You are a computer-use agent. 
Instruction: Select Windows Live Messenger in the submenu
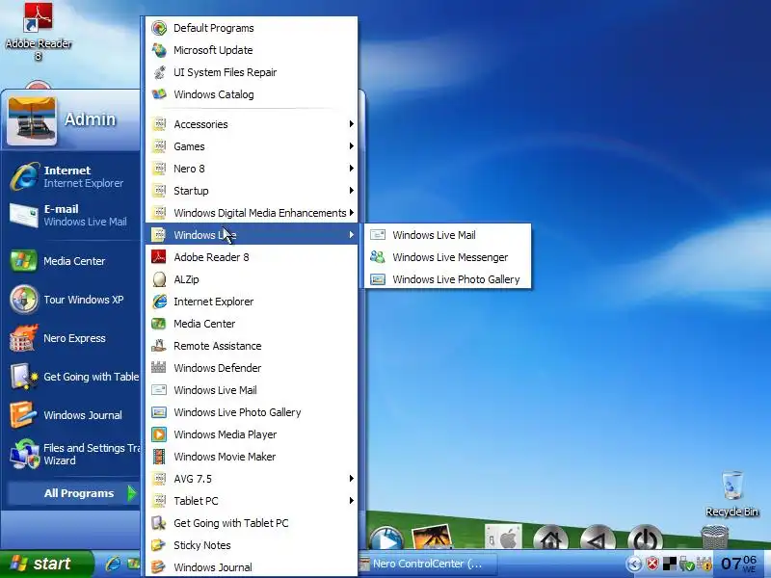click(x=447, y=257)
